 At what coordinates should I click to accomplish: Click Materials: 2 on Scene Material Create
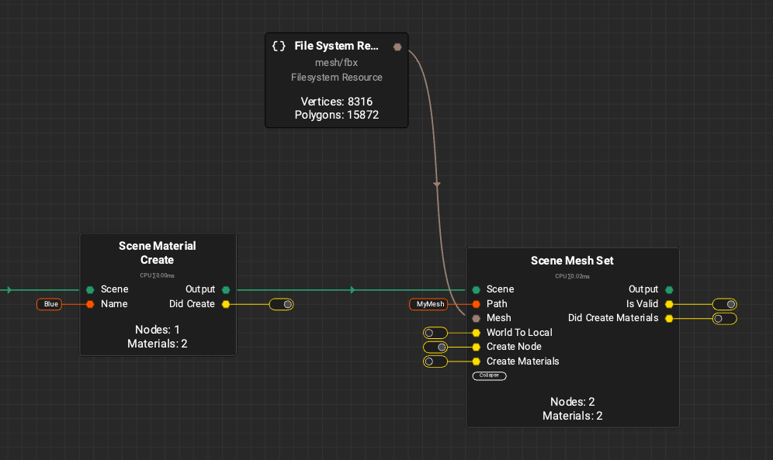158,344
